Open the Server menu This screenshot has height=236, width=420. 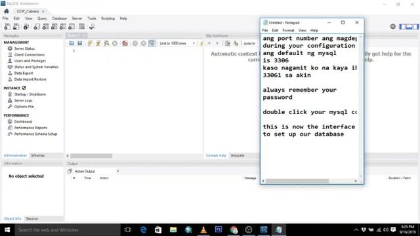click(x=77, y=18)
